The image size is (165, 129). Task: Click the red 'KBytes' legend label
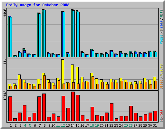(161, 116)
